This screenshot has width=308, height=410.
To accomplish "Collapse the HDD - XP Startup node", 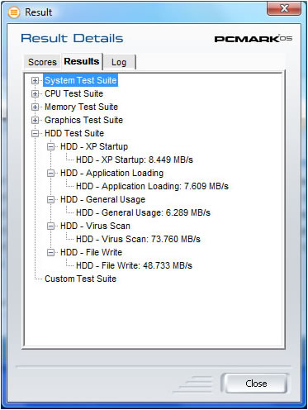I will (50, 146).
